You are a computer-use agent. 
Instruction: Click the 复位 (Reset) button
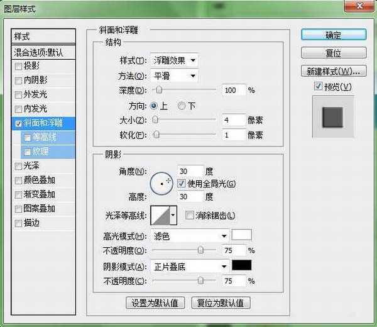point(333,53)
